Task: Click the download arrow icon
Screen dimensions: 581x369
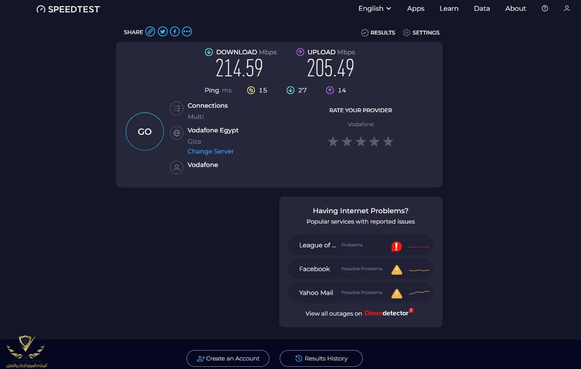Action: [209, 52]
